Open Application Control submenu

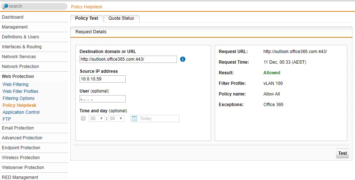21,112
